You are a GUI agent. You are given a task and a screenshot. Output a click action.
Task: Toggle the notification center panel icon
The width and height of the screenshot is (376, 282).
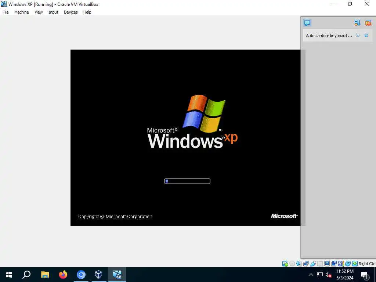(x=307, y=22)
